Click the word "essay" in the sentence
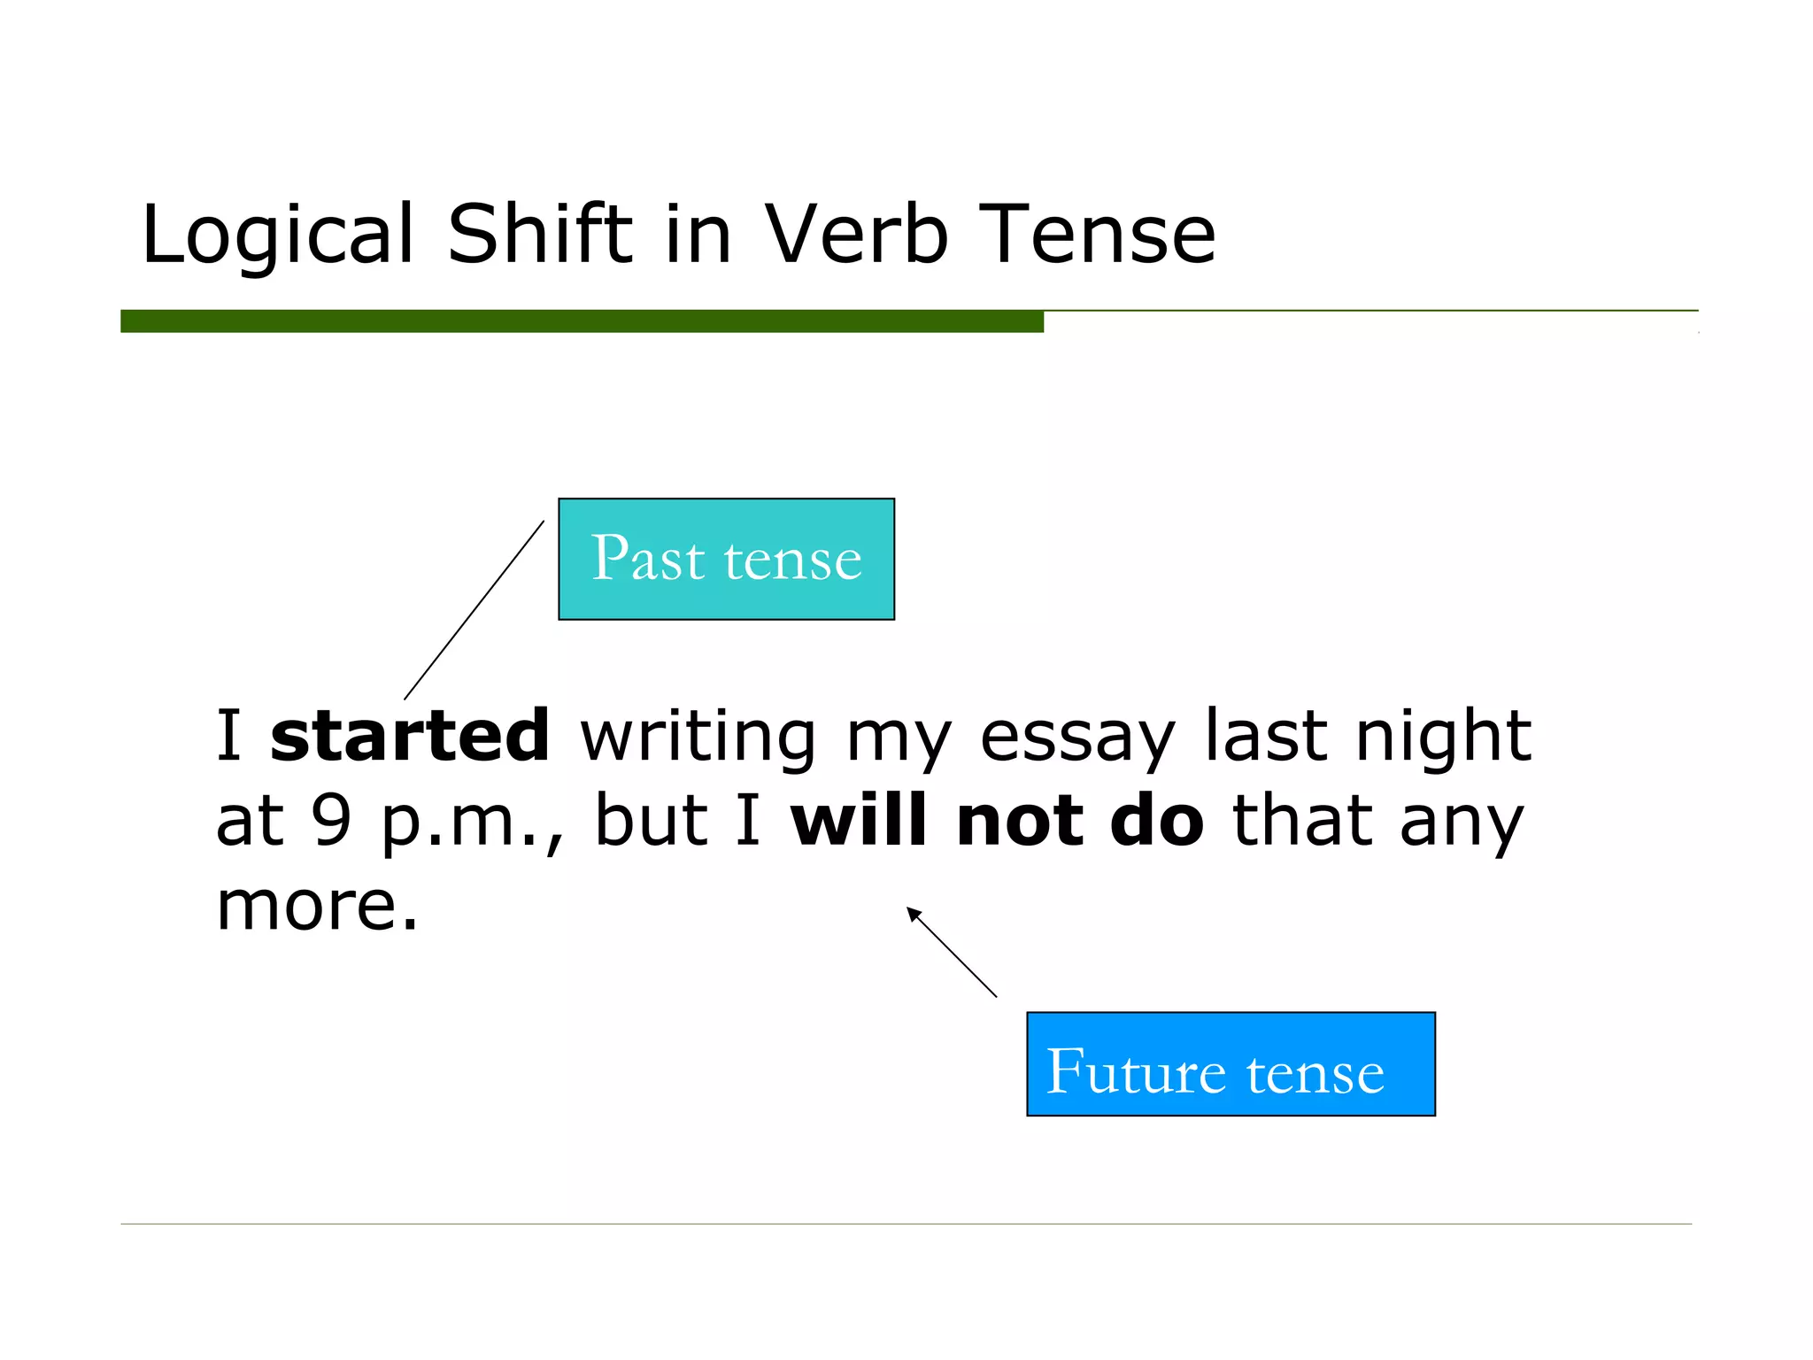The height and width of the screenshot is (1360, 1813). point(1077,737)
